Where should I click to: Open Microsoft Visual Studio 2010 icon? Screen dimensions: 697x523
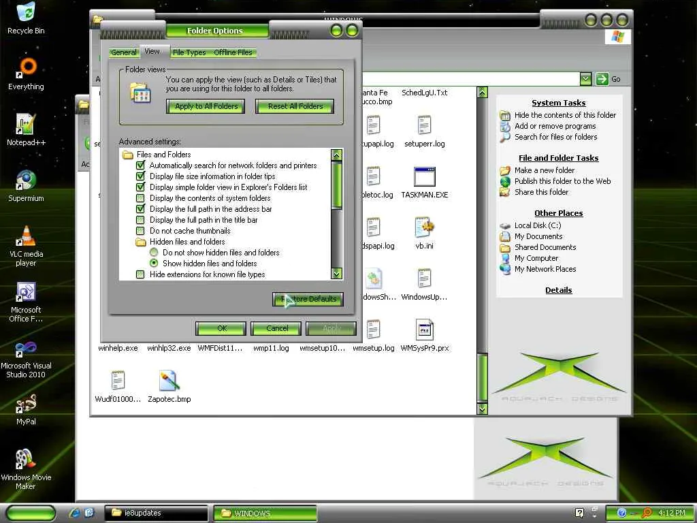26,348
